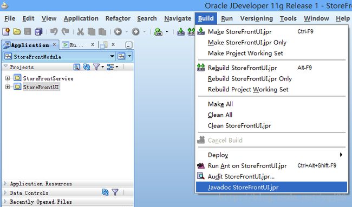Open the Window menu
This screenshot has width=352, height=207.
coord(317,18)
